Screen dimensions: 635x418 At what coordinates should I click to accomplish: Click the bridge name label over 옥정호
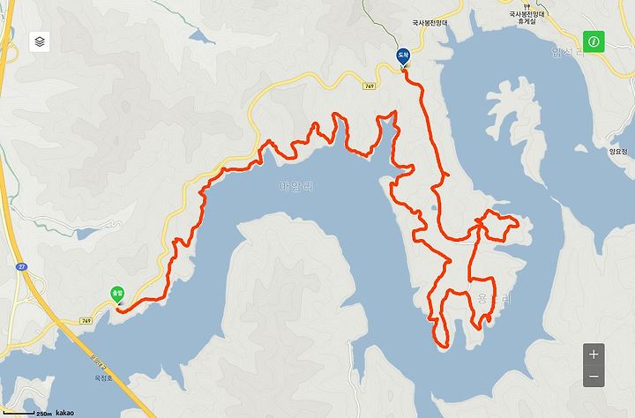99,362
